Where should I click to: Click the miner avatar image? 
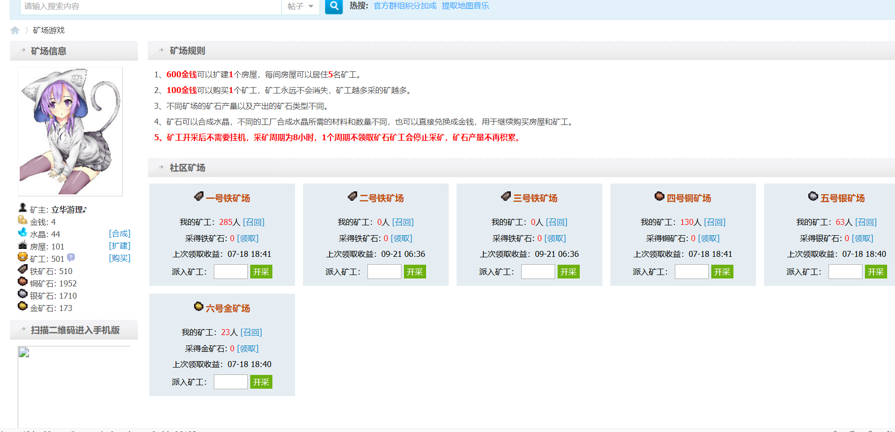coord(70,131)
